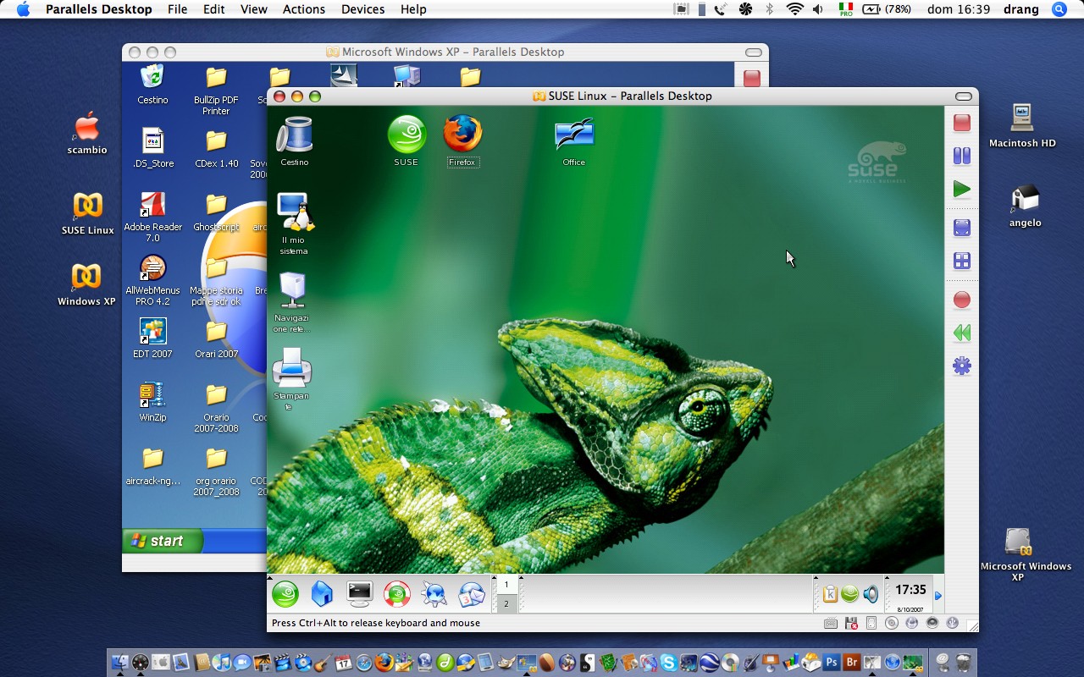Pause the SUSE Linux virtual machine
Screen dimensions: 1084x677
961,156
